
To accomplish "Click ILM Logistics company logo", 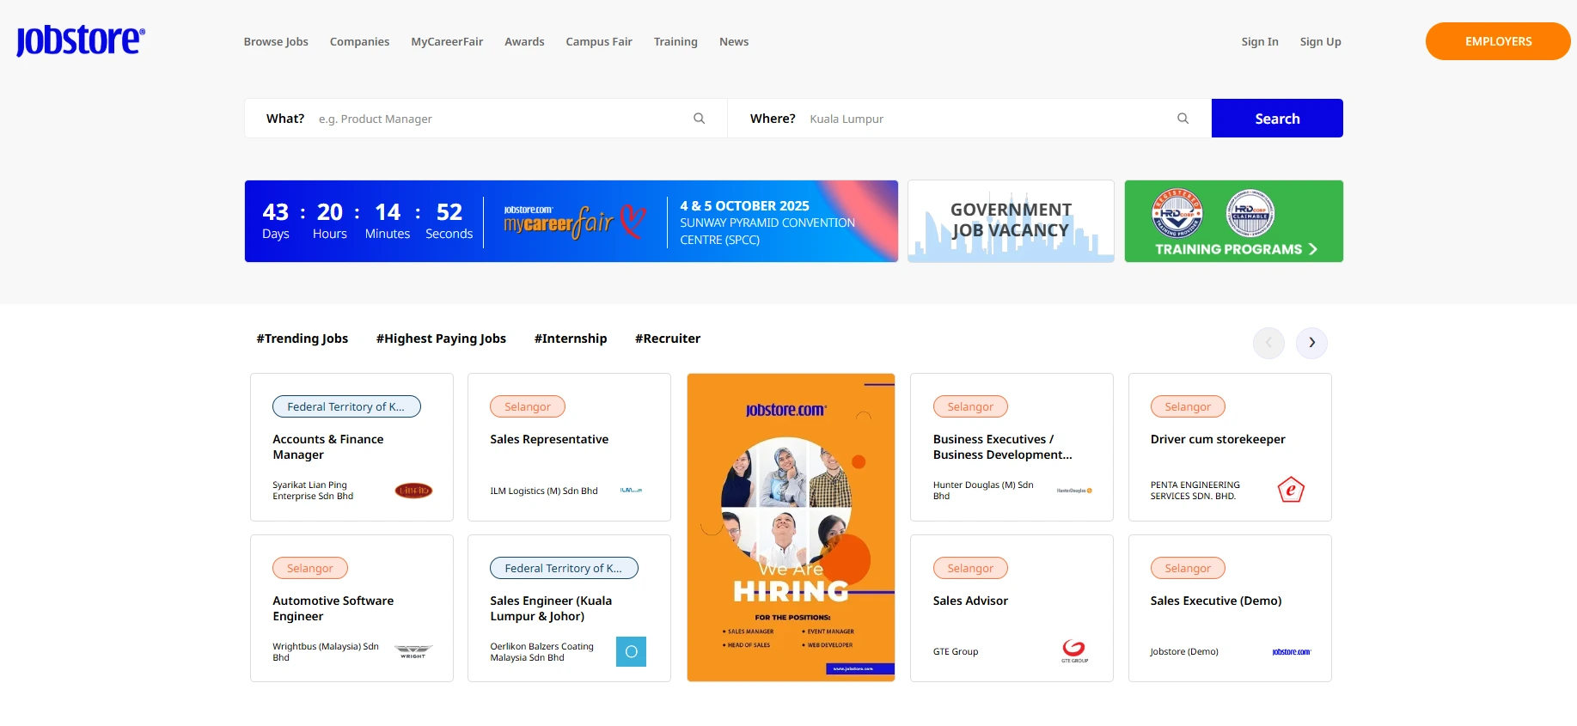I will coord(631,491).
